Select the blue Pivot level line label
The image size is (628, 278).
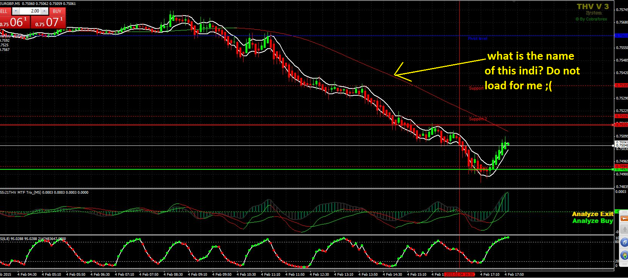click(x=477, y=38)
